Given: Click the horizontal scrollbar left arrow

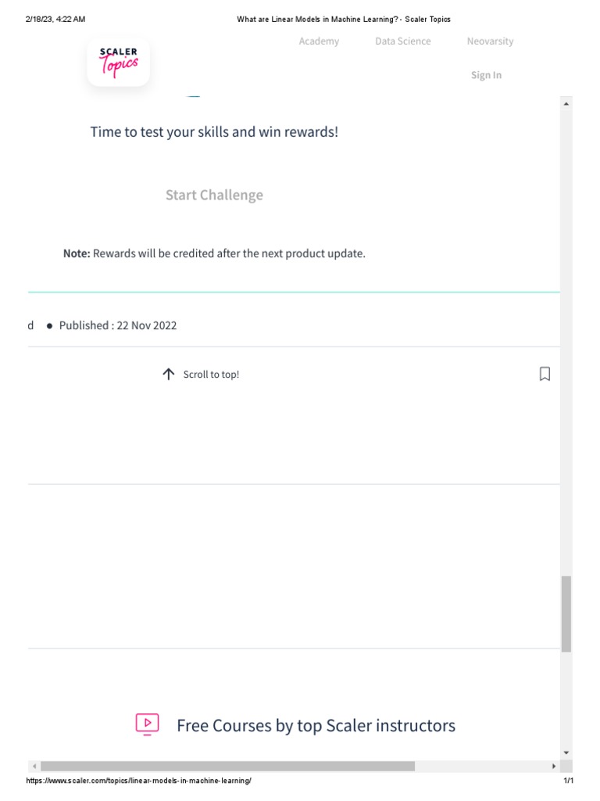Looking at the screenshot, I should click(x=34, y=767).
